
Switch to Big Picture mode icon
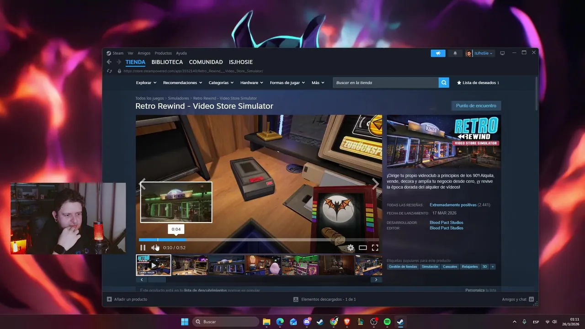502,53
